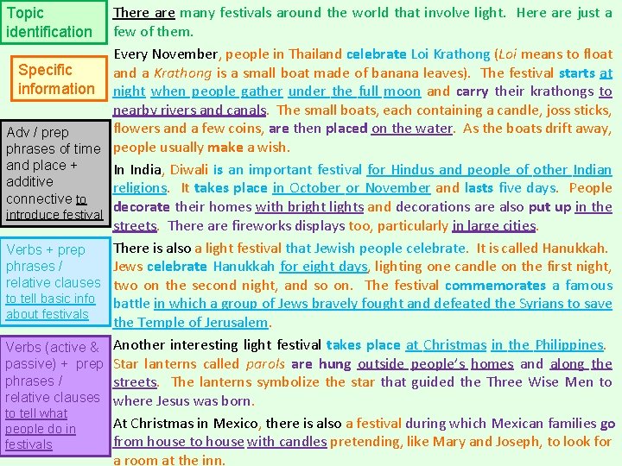Viewport: 622px width, 466px height.
Task: Click the words 'a room at the inn'
Action: tap(168, 460)
